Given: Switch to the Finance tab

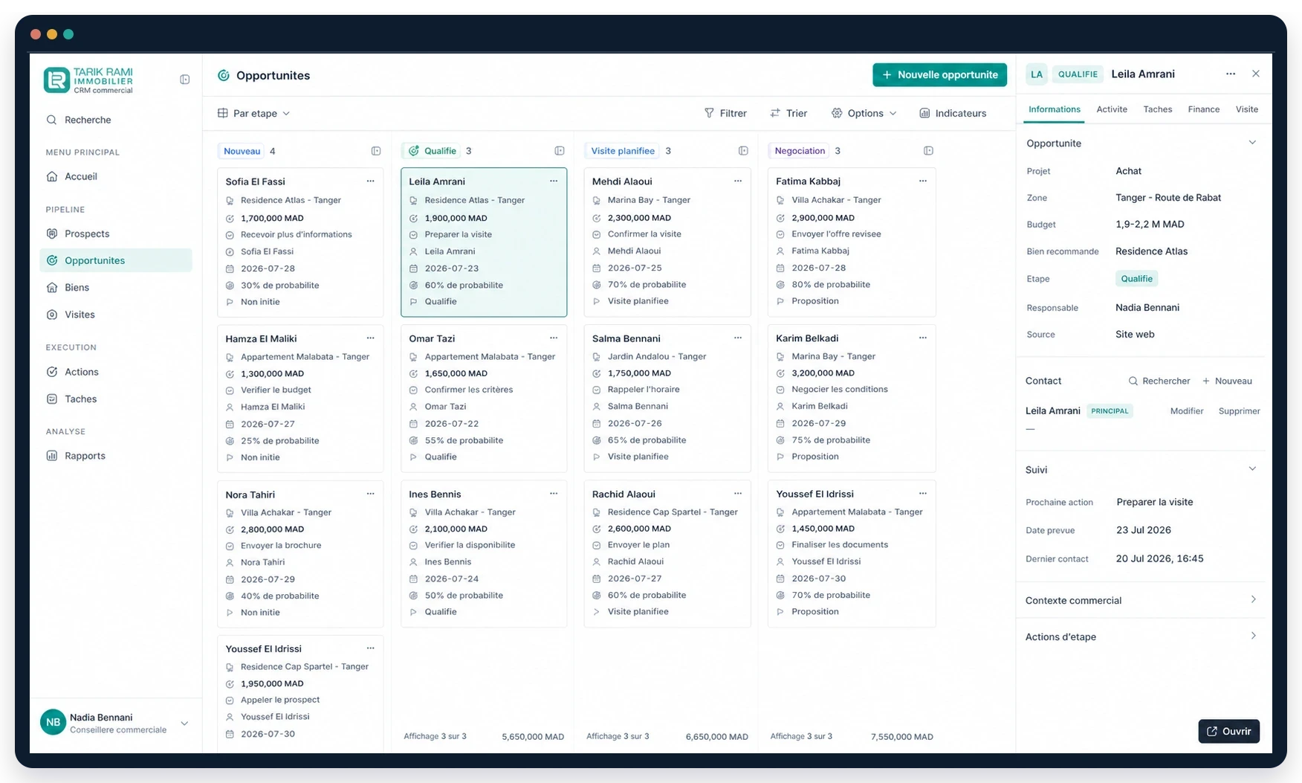Looking at the screenshot, I should (1204, 109).
